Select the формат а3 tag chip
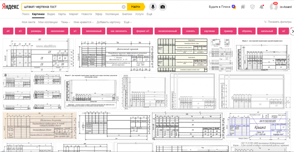 (143, 31)
